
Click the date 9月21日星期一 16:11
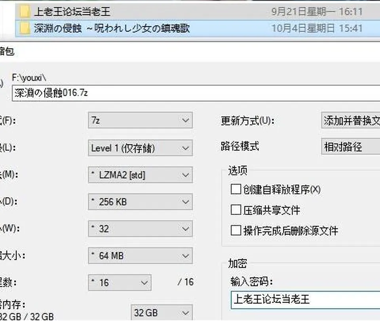[317, 11]
